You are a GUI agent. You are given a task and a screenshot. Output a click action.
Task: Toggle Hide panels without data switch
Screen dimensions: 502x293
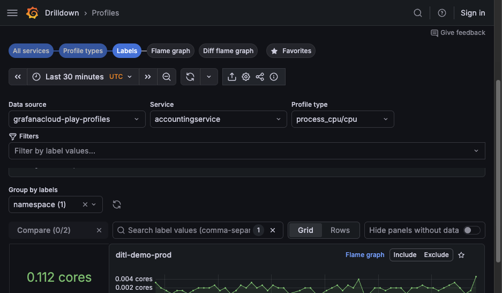click(471, 230)
